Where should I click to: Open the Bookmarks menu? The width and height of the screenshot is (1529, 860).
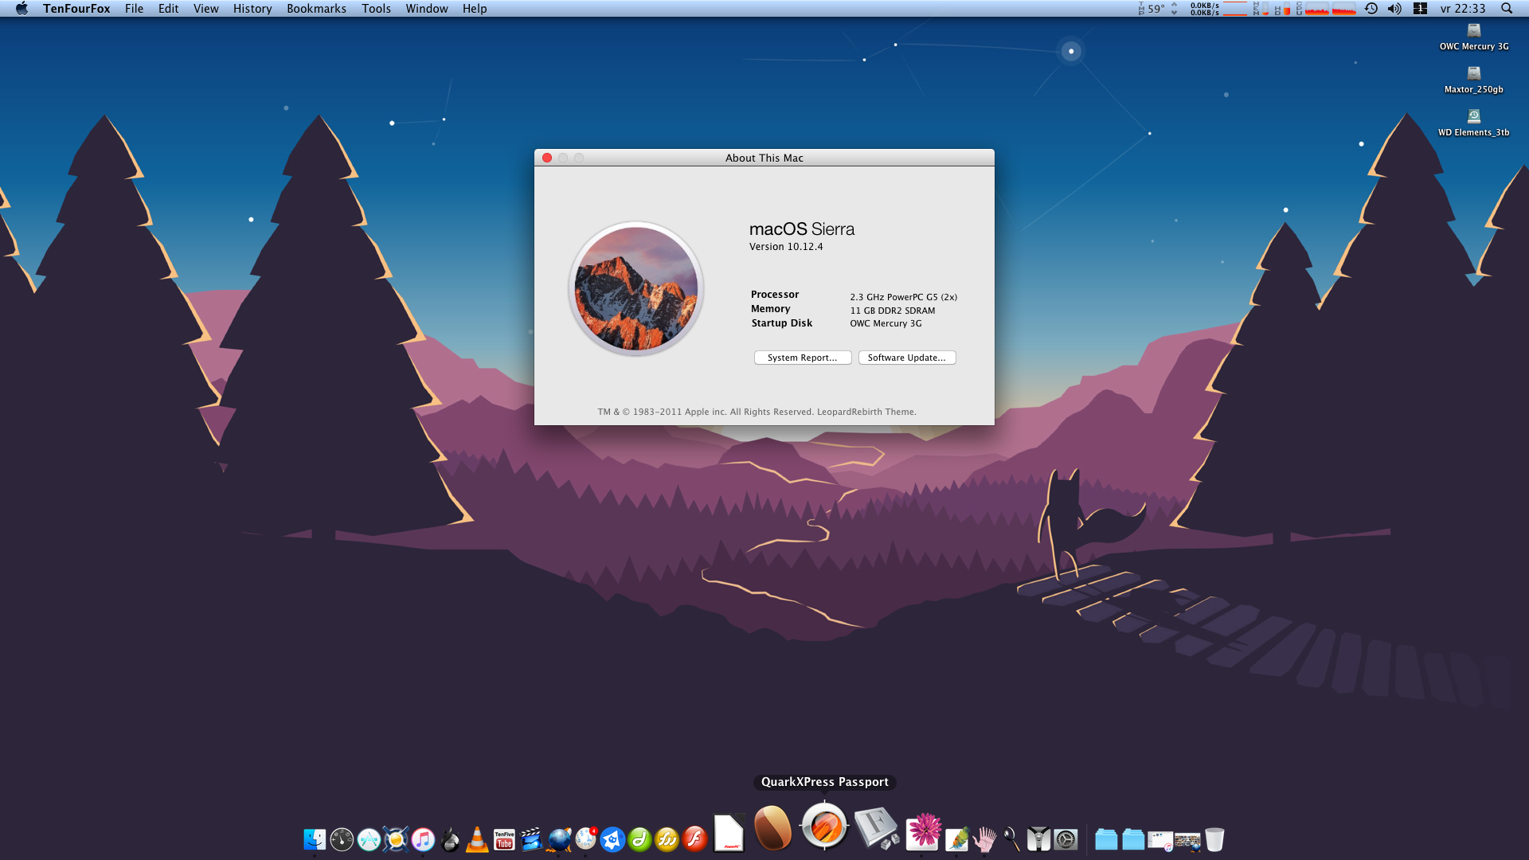click(316, 9)
